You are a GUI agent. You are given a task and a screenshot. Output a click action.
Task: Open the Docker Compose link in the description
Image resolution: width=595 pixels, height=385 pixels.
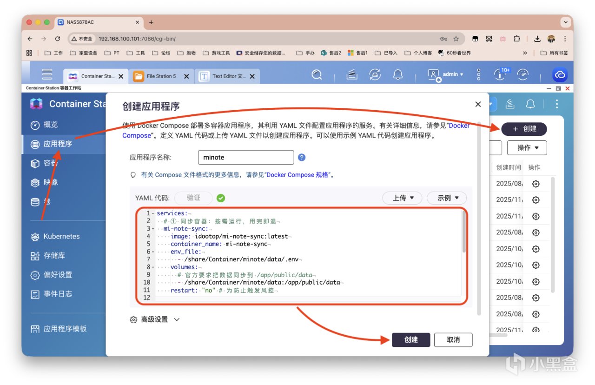296,130
